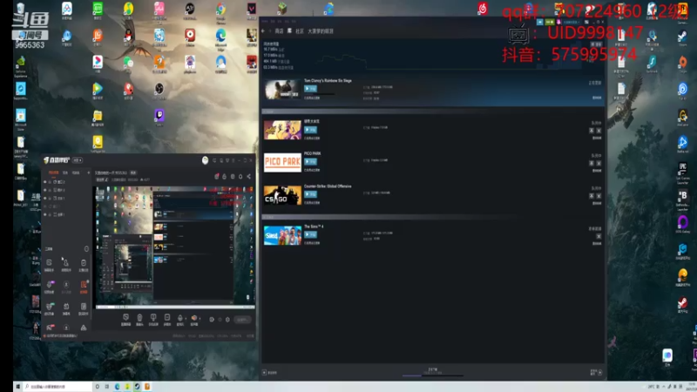Open the share icon in streaming app

coord(249,177)
